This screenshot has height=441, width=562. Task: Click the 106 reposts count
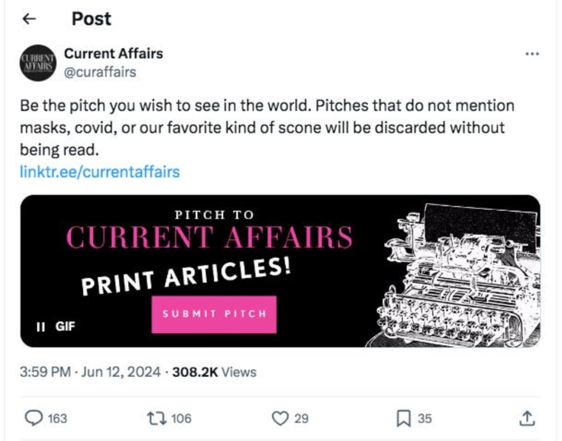click(x=181, y=418)
